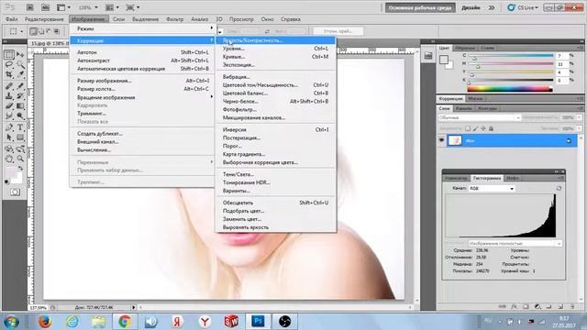The height and width of the screenshot is (330, 587).
Task: Open the Фильтр menu
Action: click(174, 19)
